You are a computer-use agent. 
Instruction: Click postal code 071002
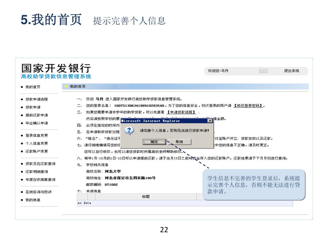[x=111, y=185]
